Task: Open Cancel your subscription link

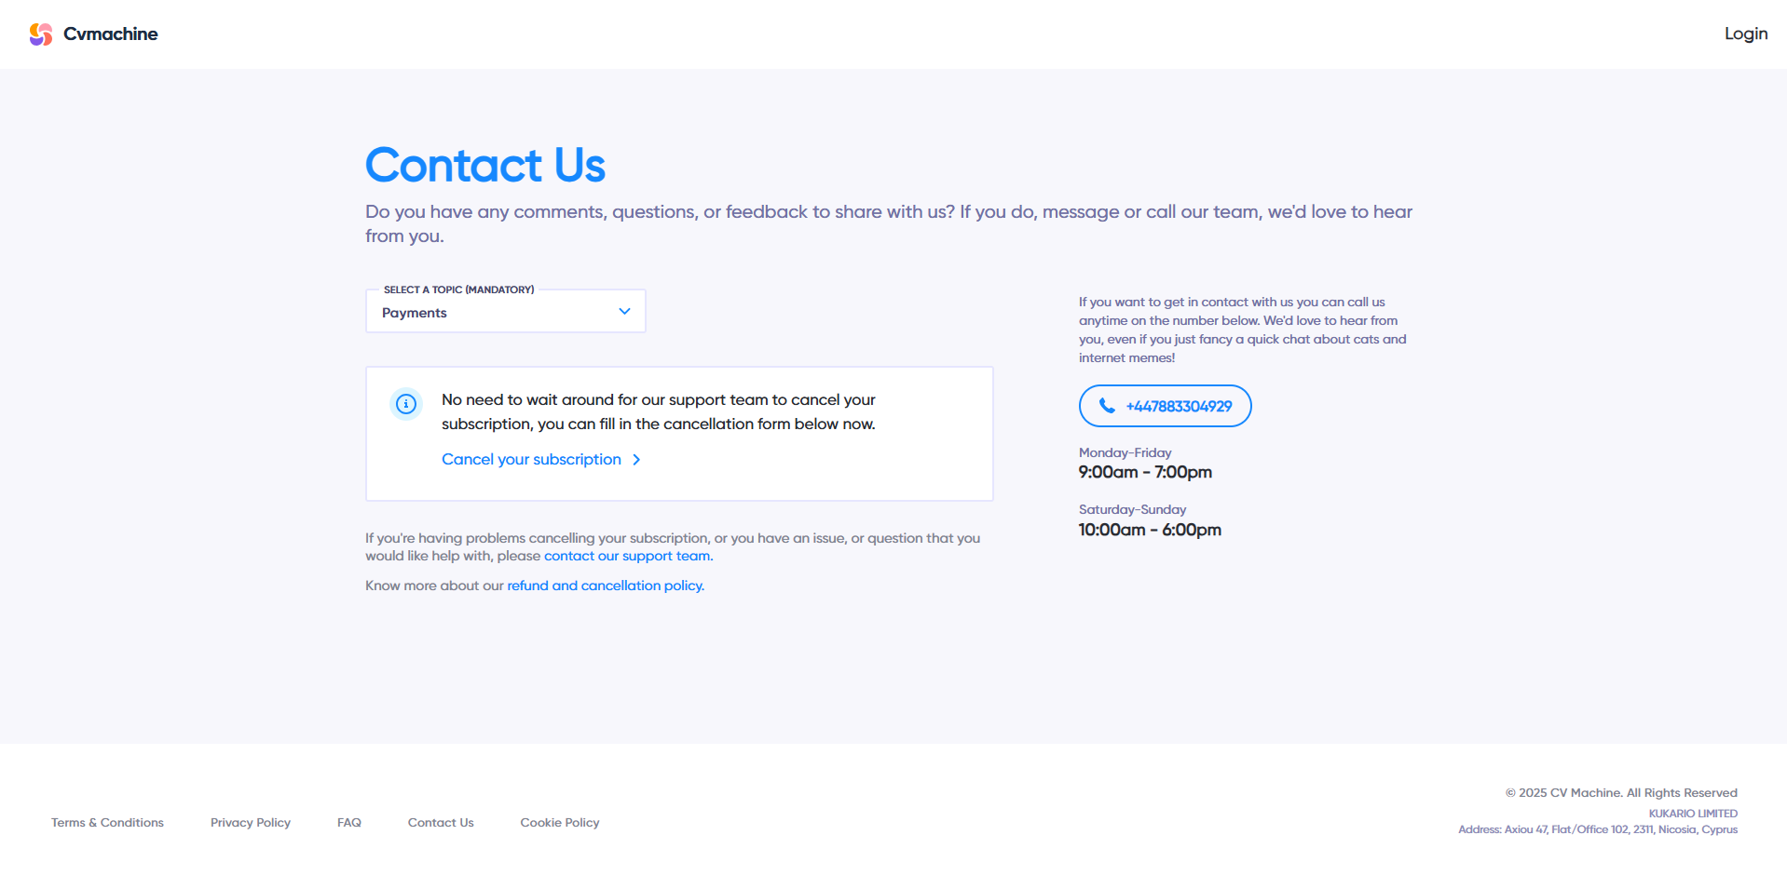Action: [531, 460]
